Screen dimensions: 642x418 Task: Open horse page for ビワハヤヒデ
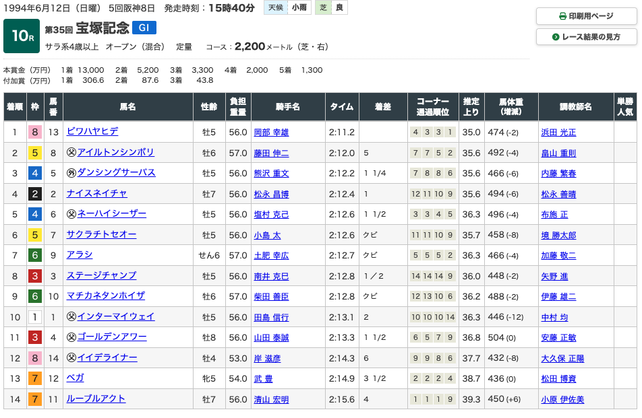[92, 132]
